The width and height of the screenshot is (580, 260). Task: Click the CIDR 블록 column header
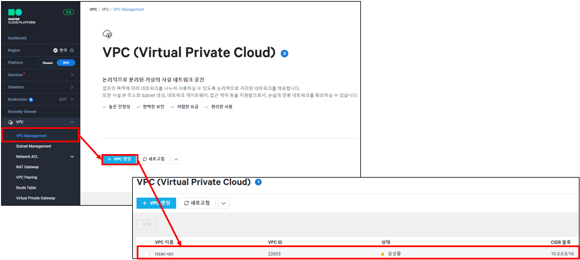pos(562,242)
